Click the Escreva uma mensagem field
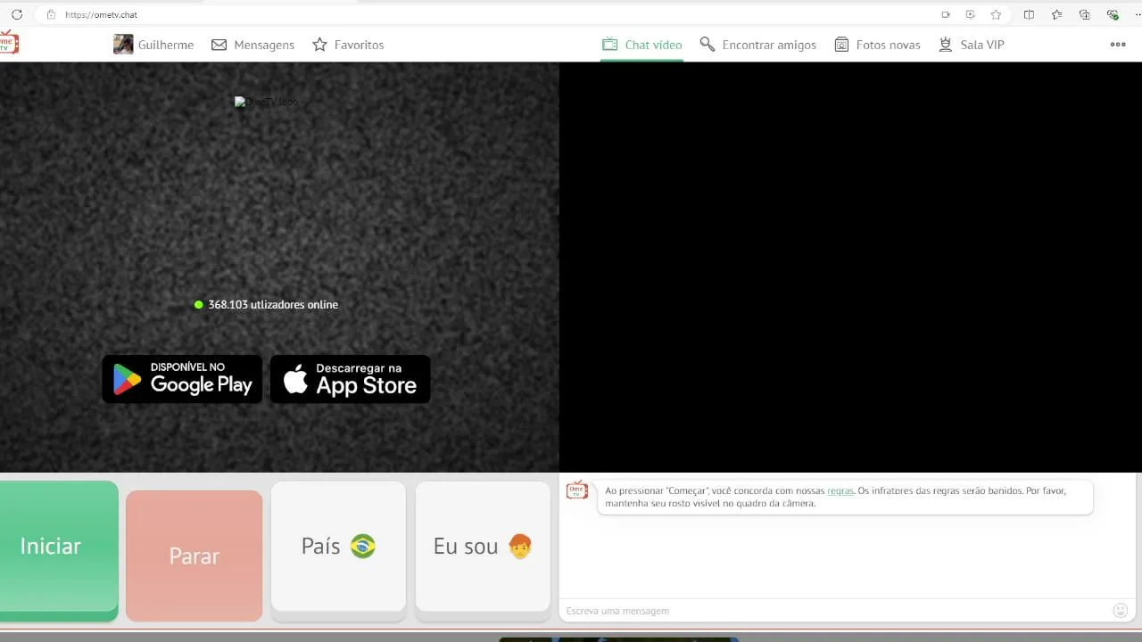 tap(834, 611)
